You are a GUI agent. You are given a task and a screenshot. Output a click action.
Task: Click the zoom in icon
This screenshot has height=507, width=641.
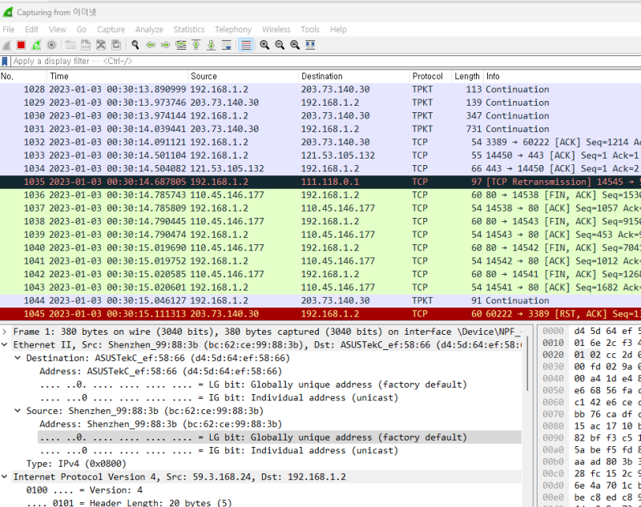click(x=264, y=45)
